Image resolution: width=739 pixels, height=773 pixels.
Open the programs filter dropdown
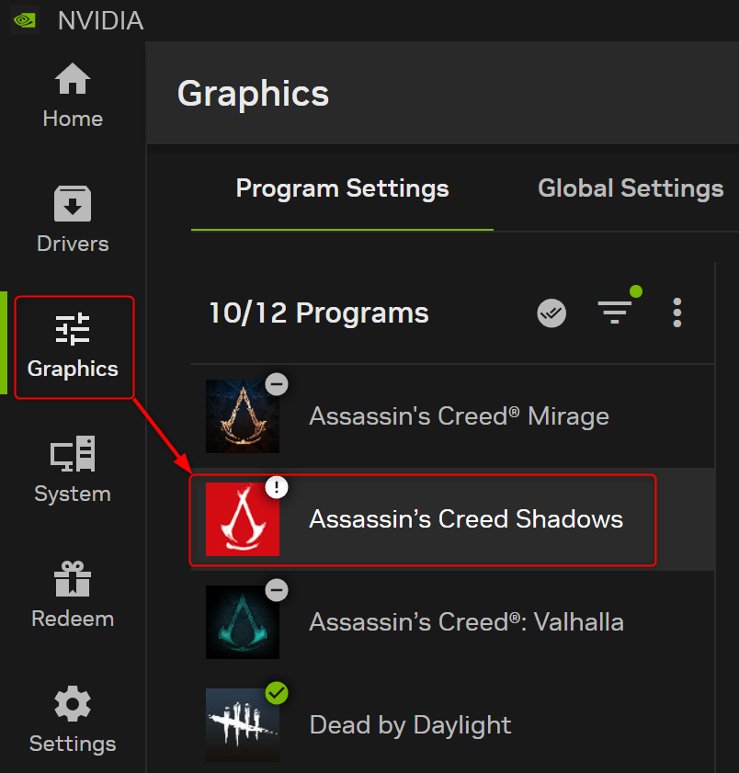(x=615, y=313)
